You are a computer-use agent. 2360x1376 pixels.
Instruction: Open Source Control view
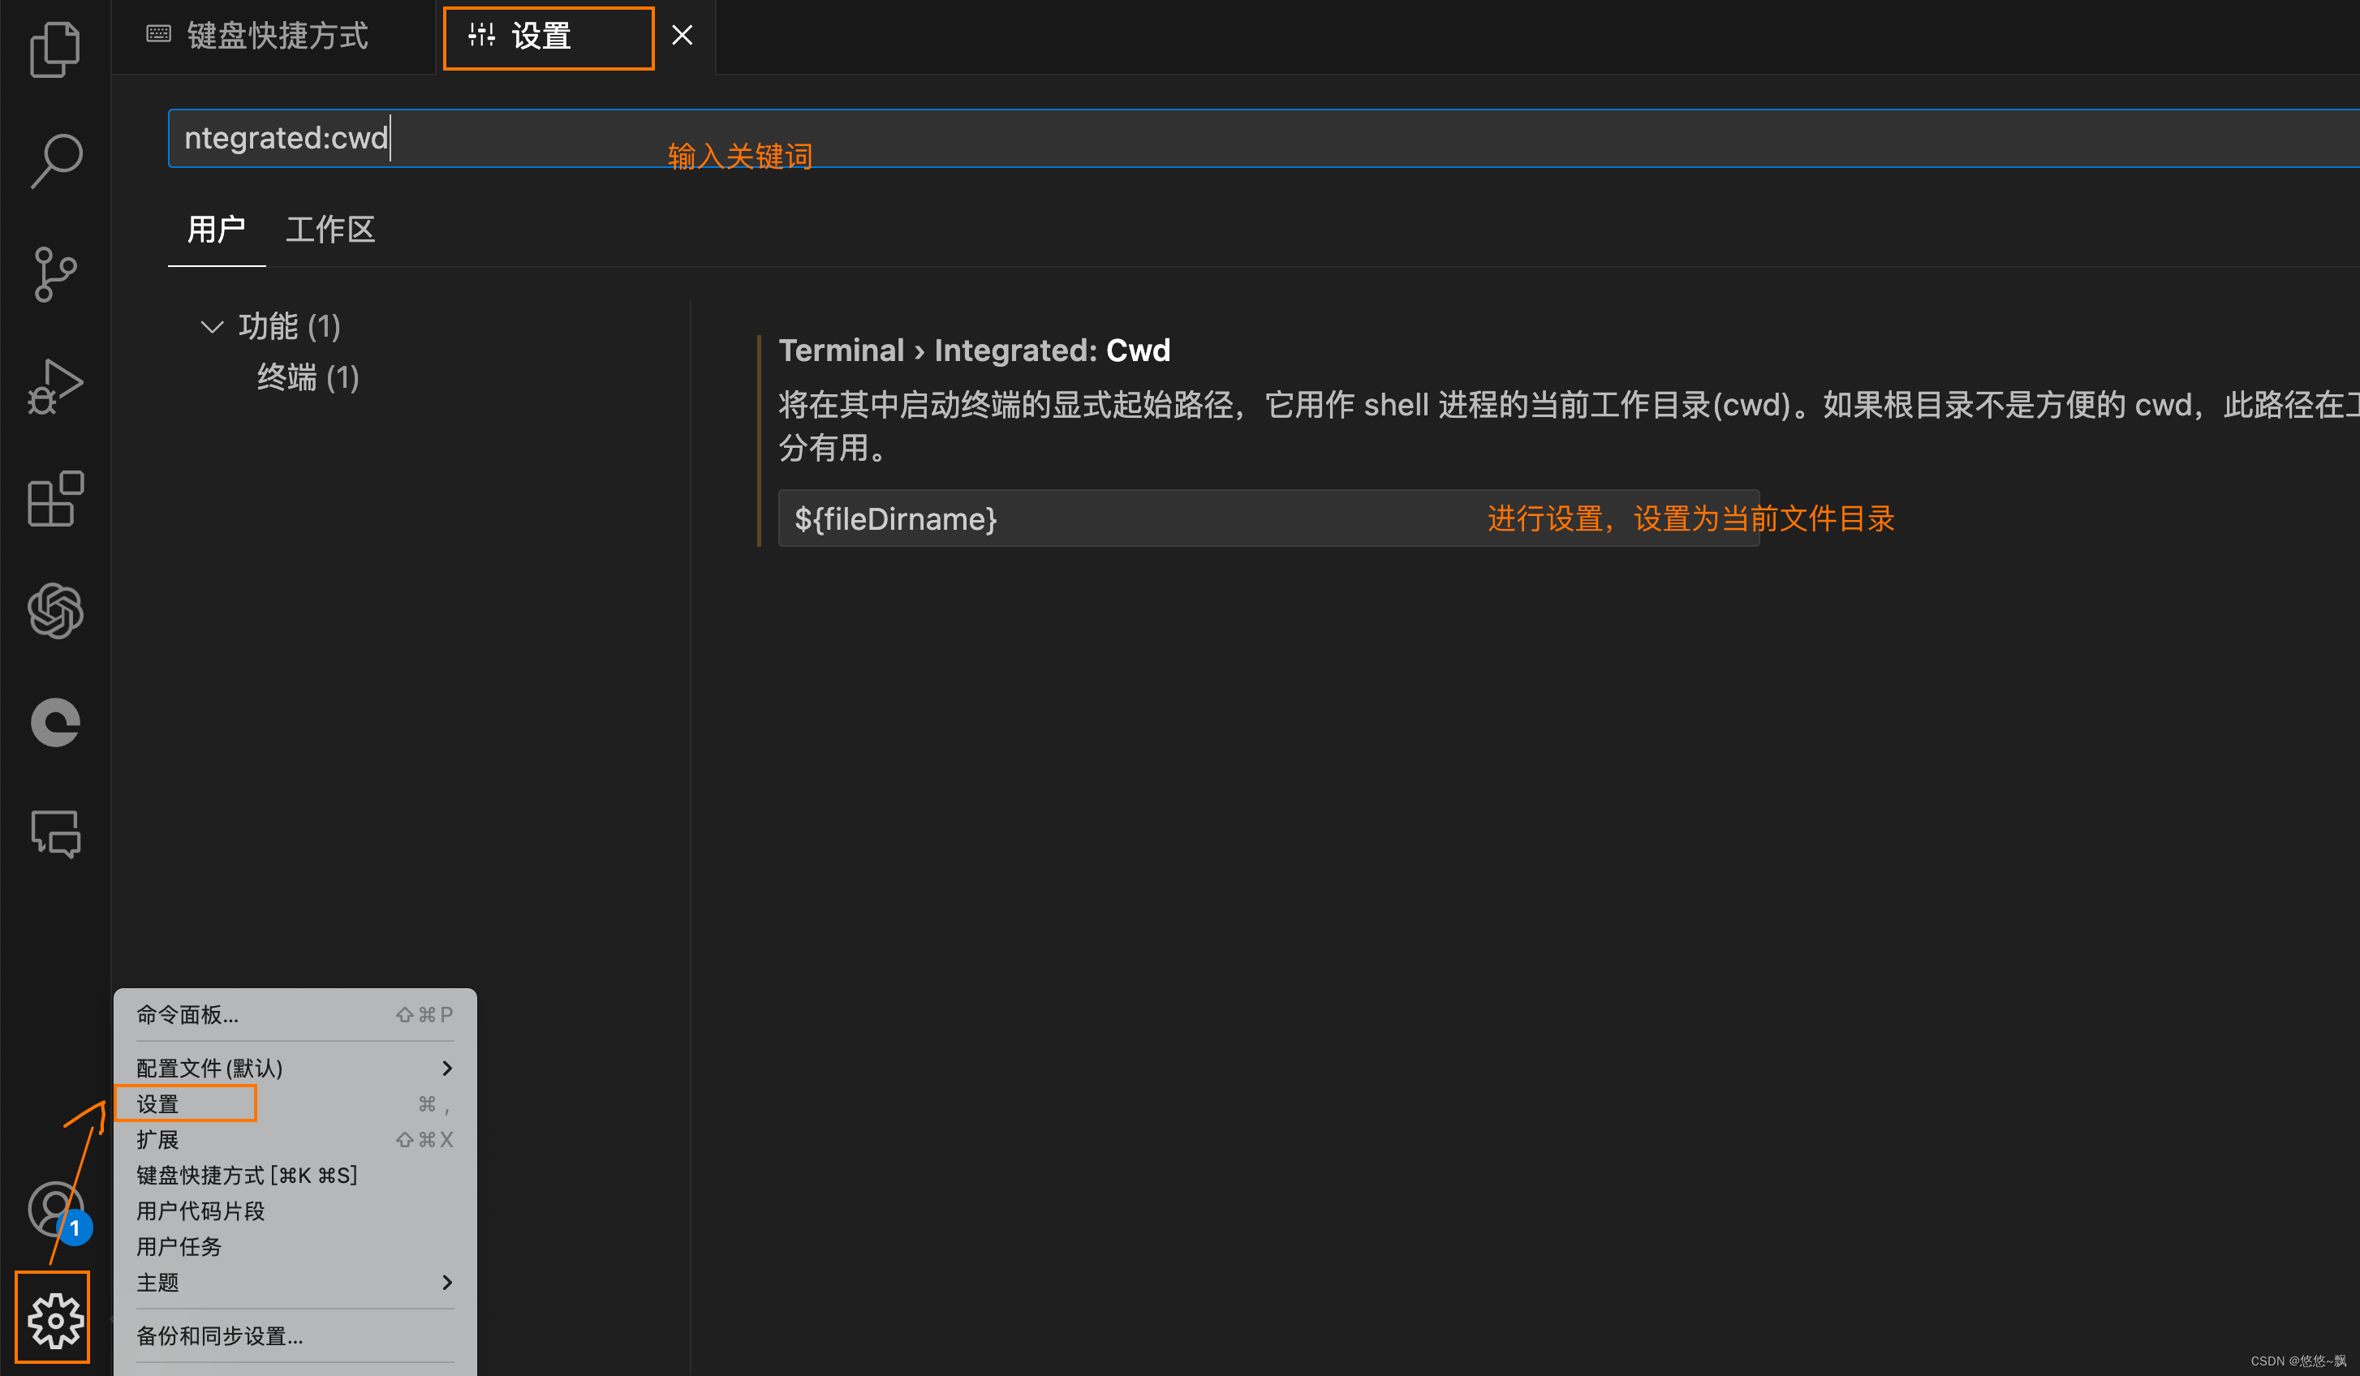tap(54, 273)
